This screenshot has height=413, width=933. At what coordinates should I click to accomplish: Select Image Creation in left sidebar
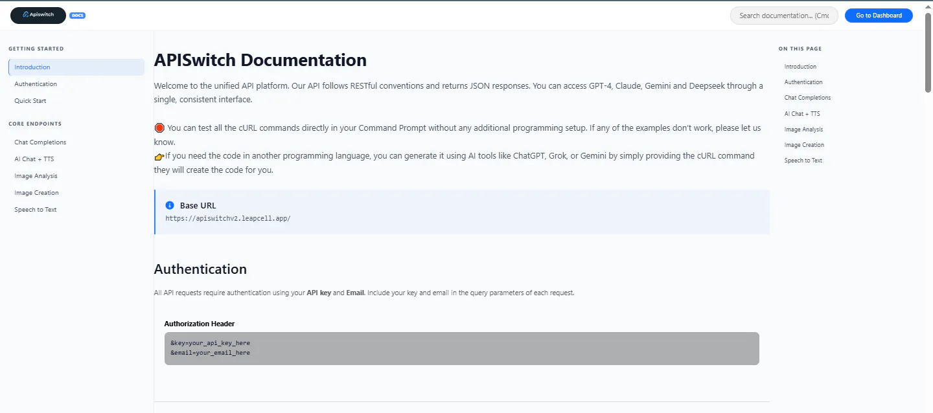click(x=76, y=193)
